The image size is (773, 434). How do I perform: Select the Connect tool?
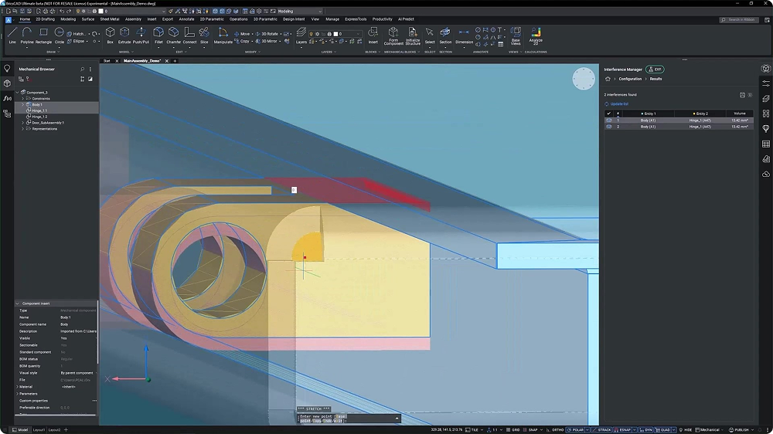[189, 36]
